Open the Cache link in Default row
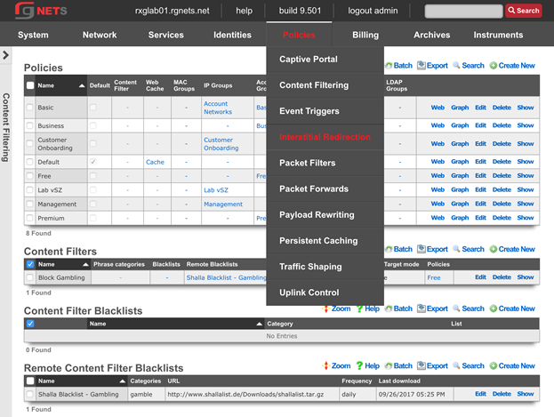554x417 pixels. tap(155, 162)
